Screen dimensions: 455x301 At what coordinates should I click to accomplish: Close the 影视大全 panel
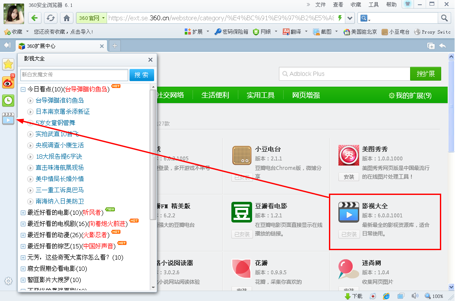[x=150, y=60]
